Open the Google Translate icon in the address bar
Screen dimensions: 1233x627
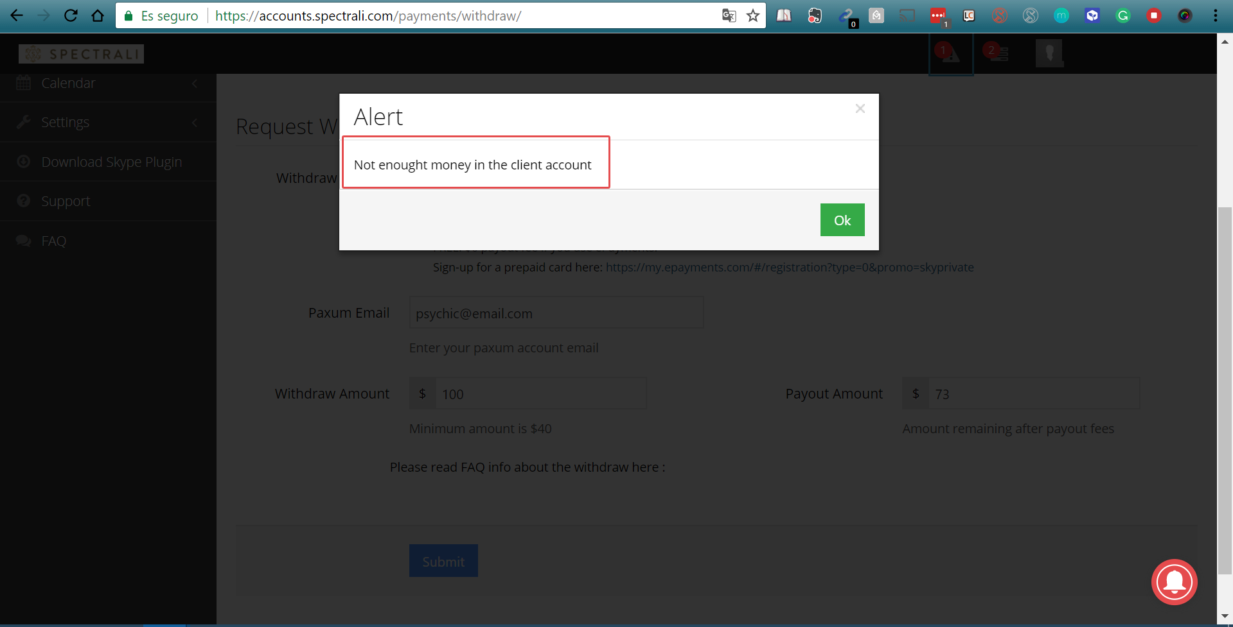pyautogui.click(x=729, y=16)
